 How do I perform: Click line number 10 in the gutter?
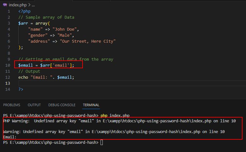coord(8,65)
